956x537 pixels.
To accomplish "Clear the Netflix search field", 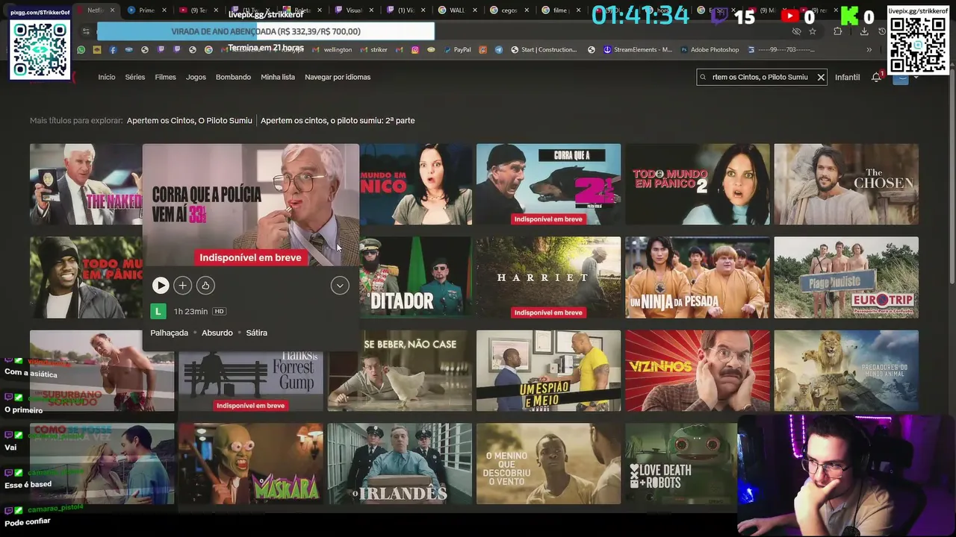I will click(x=820, y=77).
